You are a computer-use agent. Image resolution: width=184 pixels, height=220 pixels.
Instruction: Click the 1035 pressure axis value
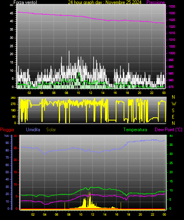[172, 6]
